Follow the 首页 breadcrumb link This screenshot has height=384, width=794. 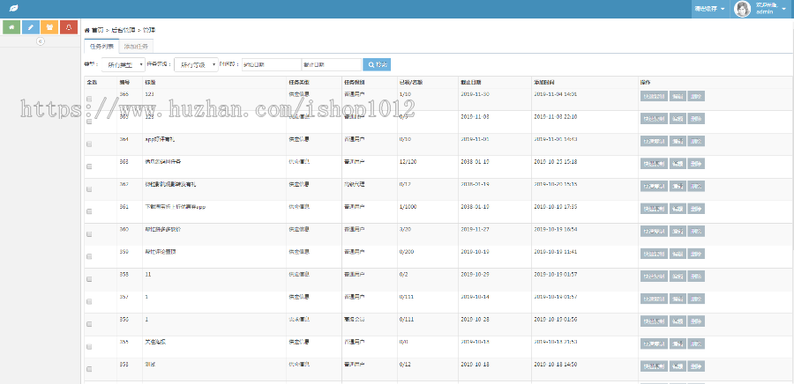click(98, 30)
